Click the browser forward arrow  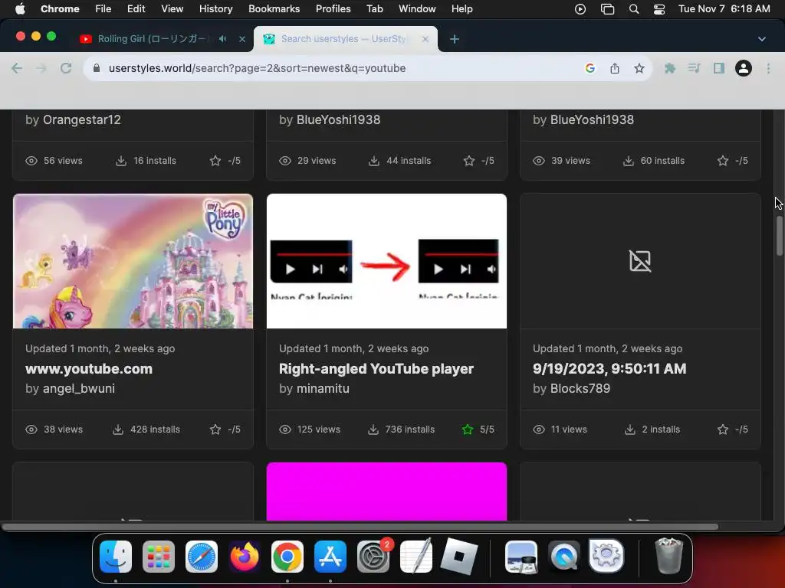(41, 68)
